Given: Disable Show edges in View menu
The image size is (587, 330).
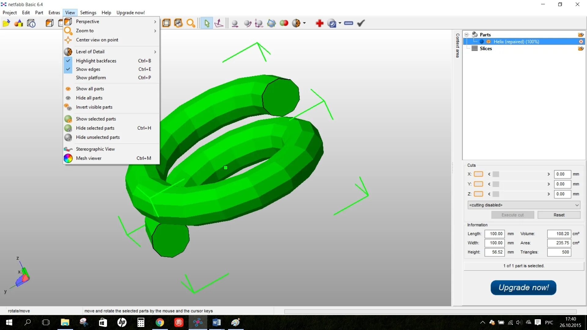Looking at the screenshot, I should click(88, 69).
